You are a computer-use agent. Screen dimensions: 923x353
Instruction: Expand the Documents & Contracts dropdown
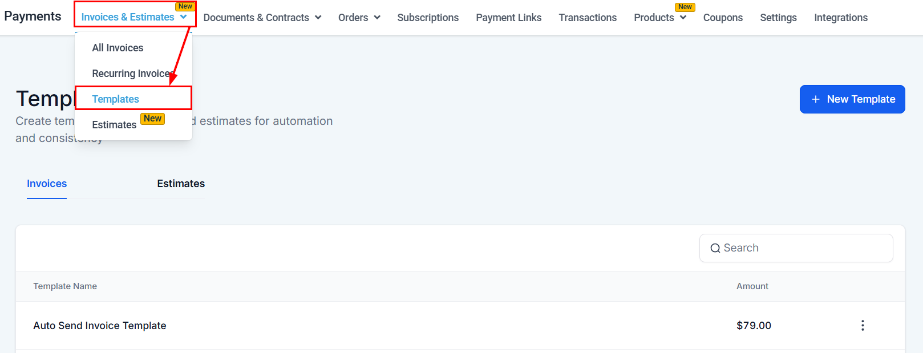[x=262, y=18]
